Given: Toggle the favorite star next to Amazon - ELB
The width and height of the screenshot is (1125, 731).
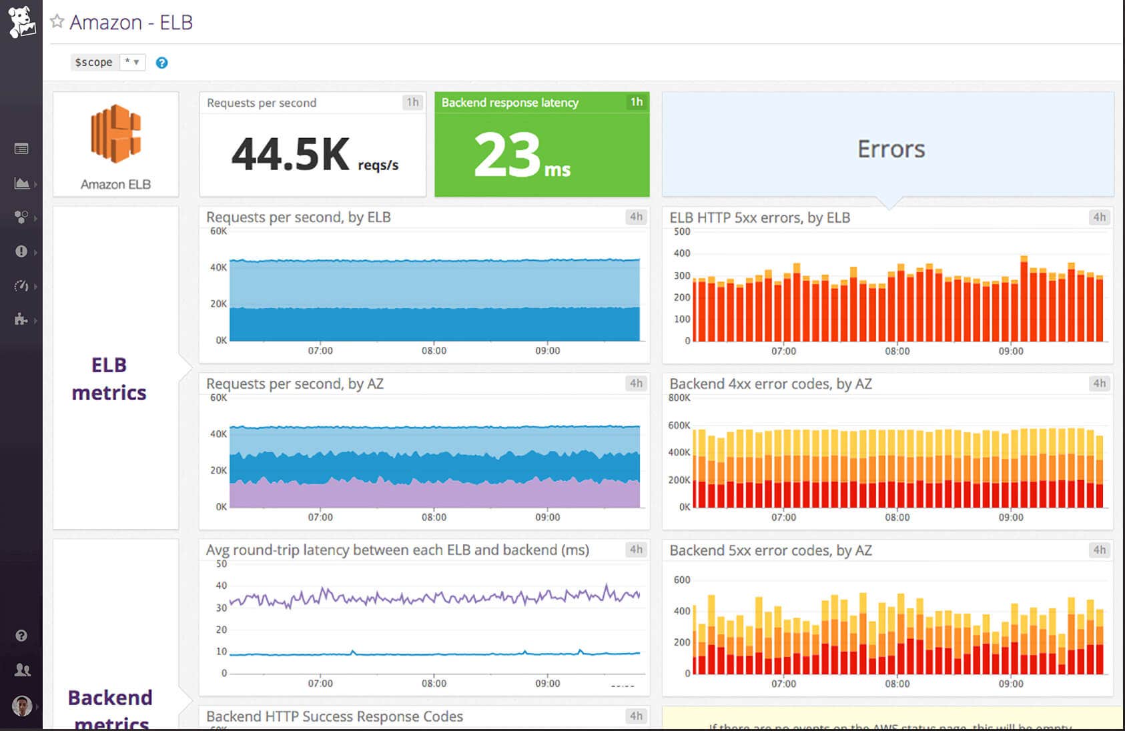Looking at the screenshot, I should pyautogui.click(x=57, y=21).
